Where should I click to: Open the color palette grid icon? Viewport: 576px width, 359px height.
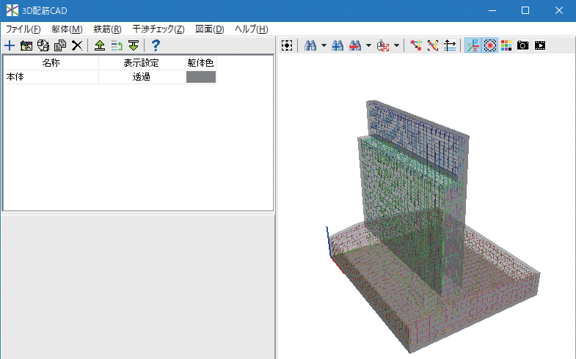tap(506, 45)
